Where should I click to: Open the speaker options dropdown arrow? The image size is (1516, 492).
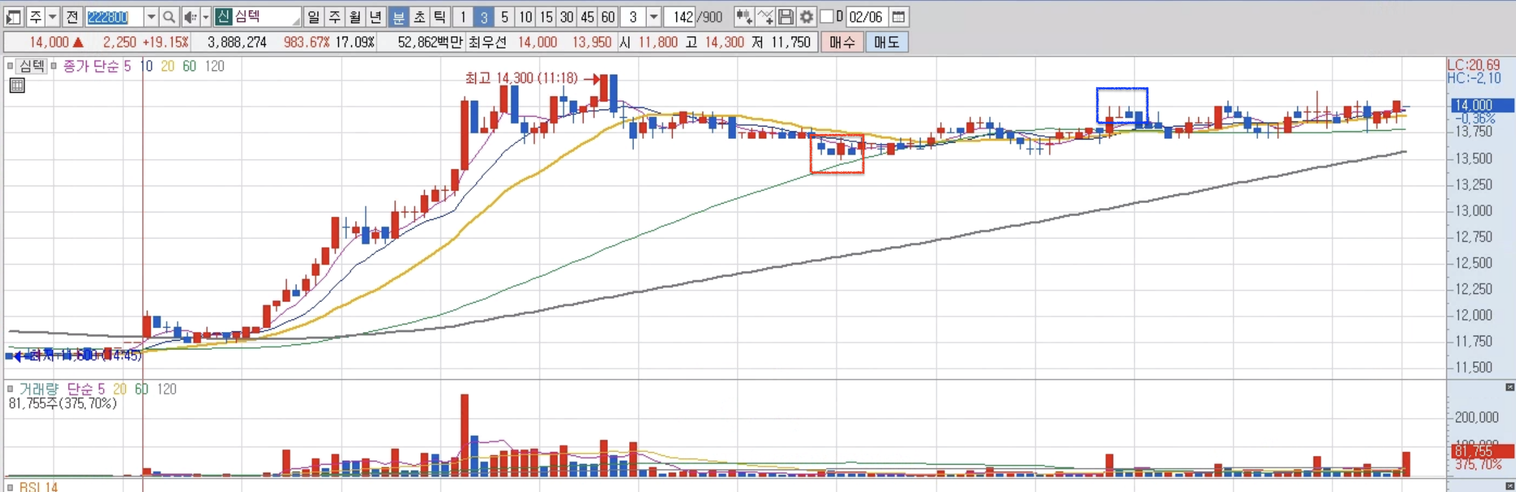(x=206, y=17)
